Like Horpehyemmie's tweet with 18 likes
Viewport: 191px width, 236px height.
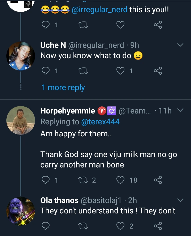[x=121, y=180]
